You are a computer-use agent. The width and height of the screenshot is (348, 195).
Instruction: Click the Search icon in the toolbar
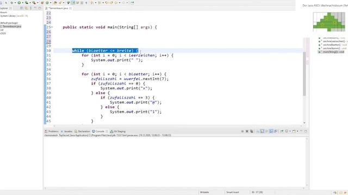click(x=60, y=3)
